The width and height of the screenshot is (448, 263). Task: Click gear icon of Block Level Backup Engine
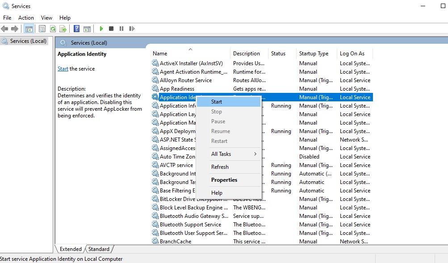tap(155, 207)
